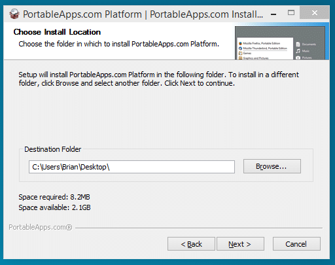Click the 'Choose Install Location' heading

pyautogui.click(x=57, y=32)
